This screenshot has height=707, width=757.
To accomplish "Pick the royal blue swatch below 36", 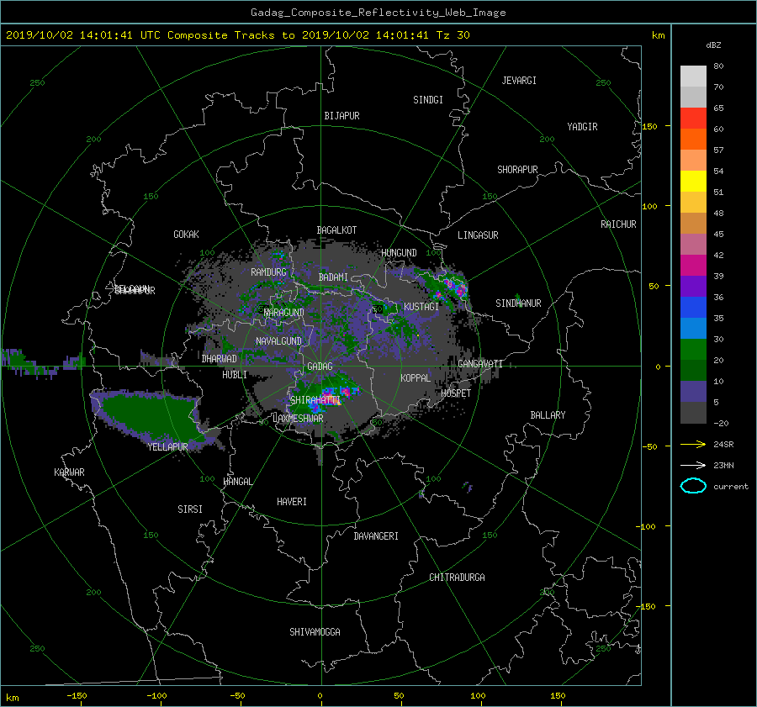I will coord(693,308).
